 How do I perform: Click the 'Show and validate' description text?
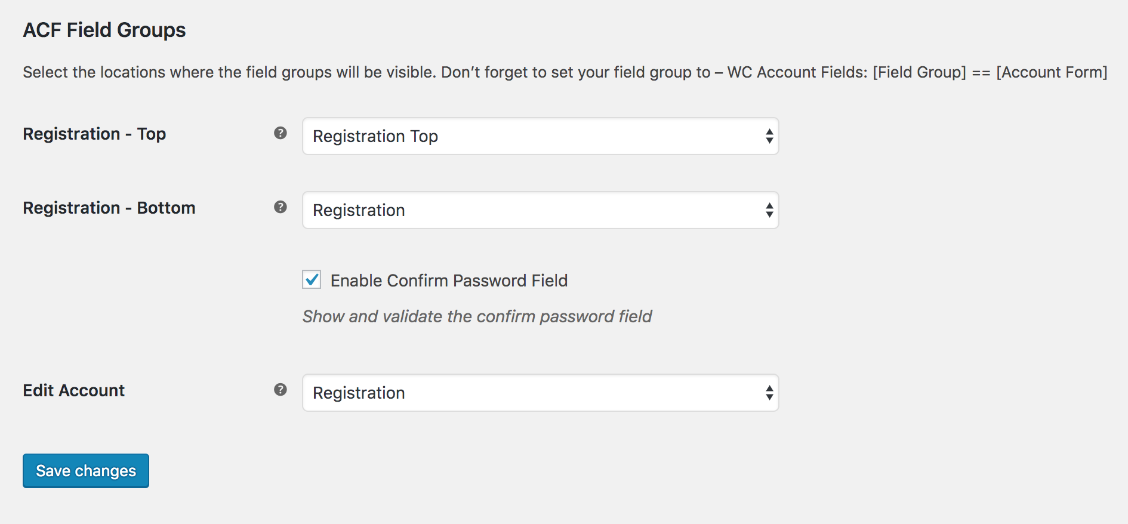point(477,316)
